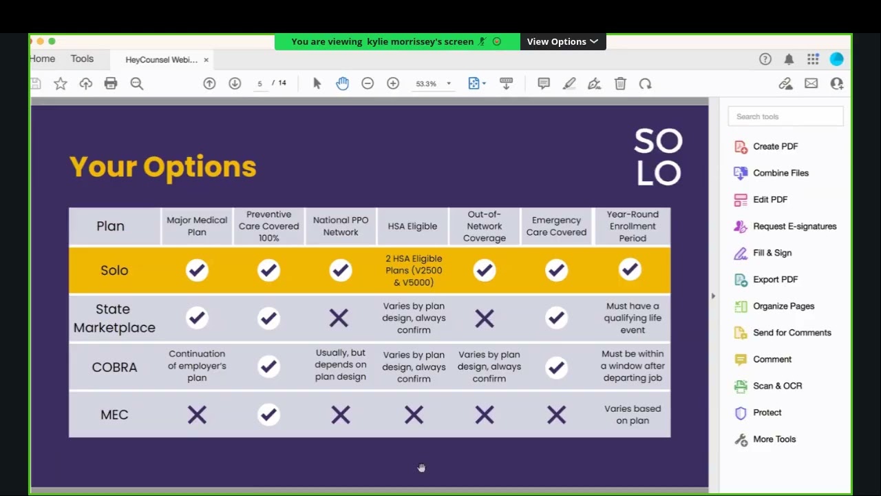The width and height of the screenshot is (881, 496).
Task: Click the Zoom screen-share status banner
Action: 397,41
